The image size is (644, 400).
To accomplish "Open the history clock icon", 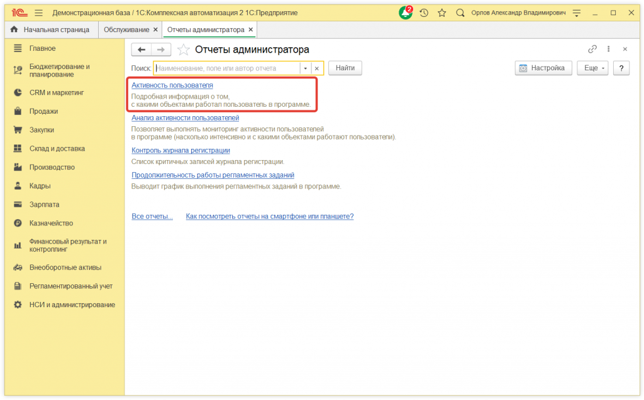I will [x=424, y=13].
